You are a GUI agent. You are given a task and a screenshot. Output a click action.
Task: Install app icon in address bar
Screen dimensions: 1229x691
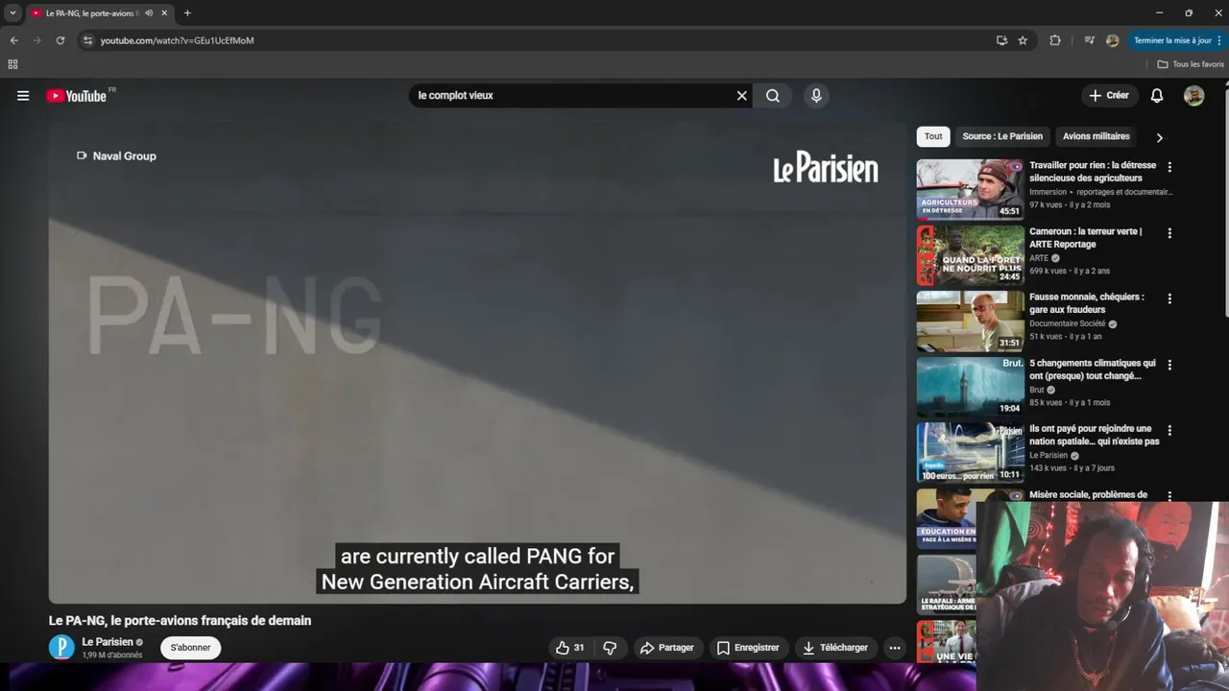pos(1001,40)
